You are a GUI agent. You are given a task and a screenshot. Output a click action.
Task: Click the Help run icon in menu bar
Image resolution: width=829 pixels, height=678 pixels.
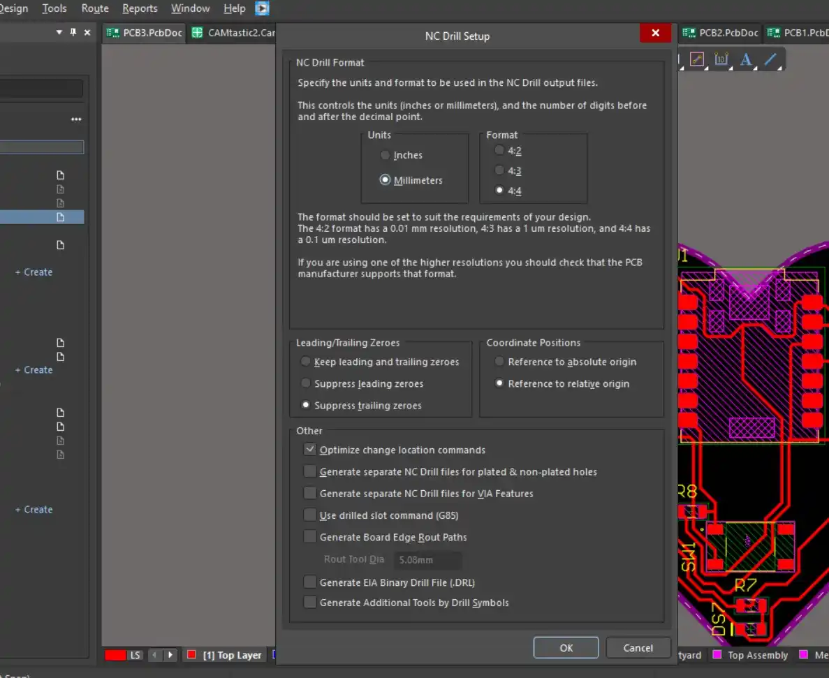(x=261, y=8)
